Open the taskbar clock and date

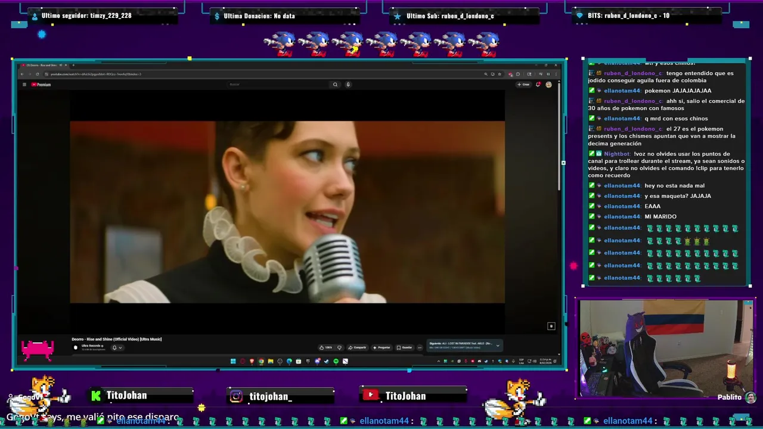[545, 361]
